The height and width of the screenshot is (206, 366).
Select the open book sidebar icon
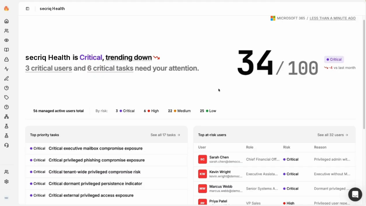6,50
